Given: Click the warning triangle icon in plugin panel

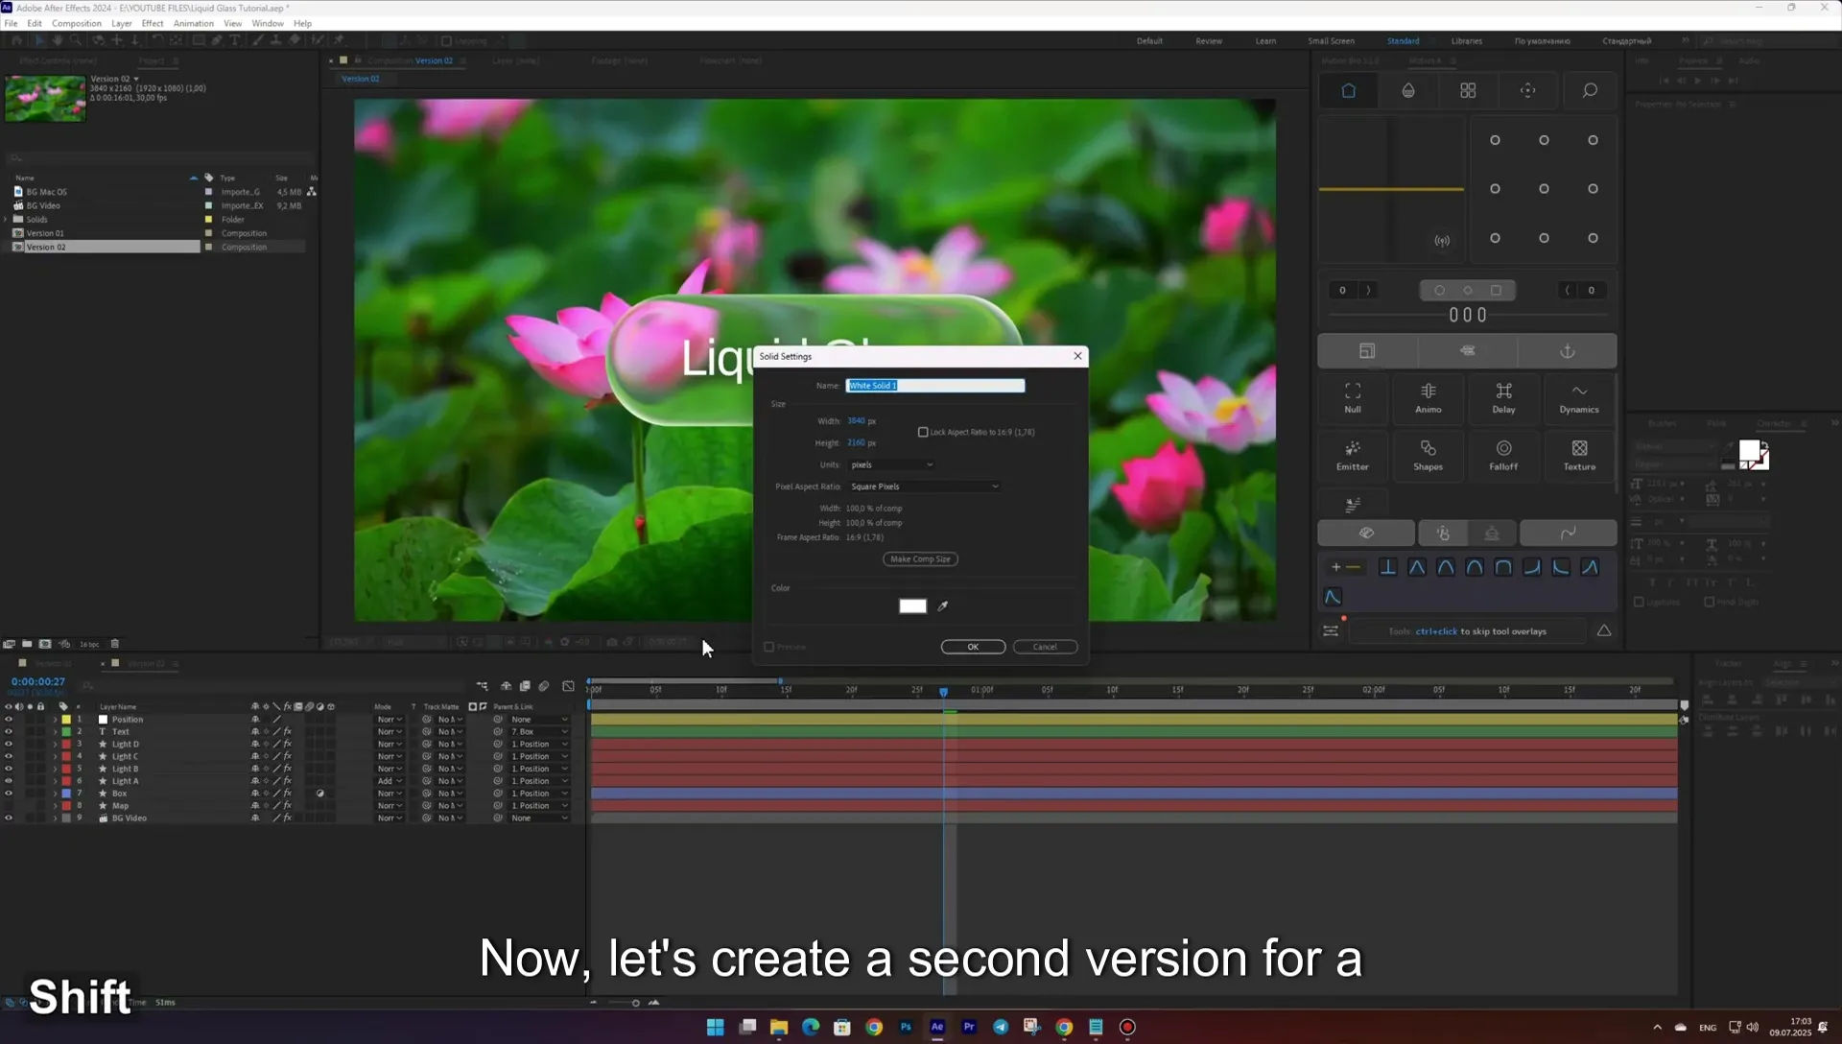Looking at the screenshot, I should pos(1604,630).
